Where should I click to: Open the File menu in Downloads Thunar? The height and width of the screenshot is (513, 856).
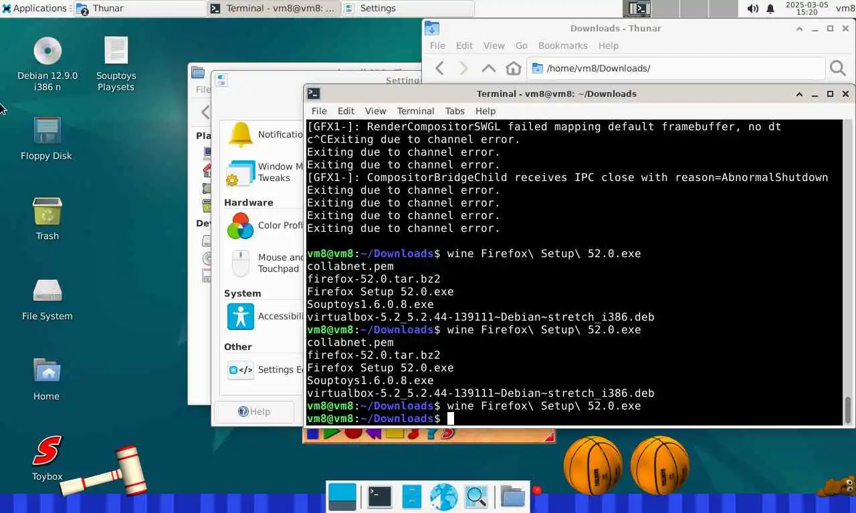437,45
